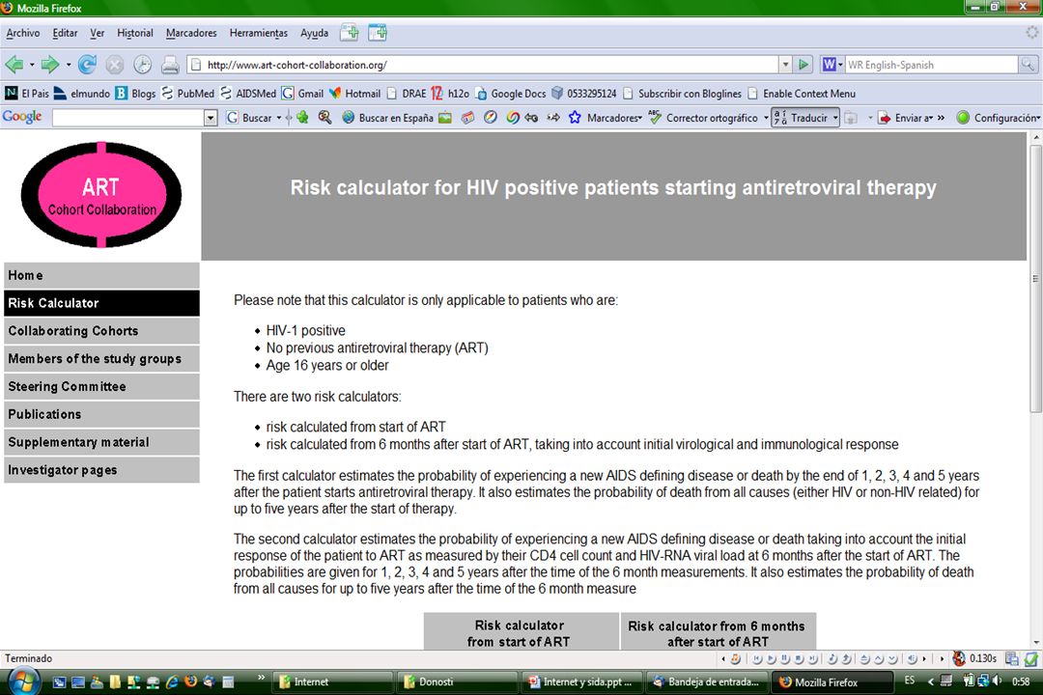
Task: Open the Corrector ortográfico dropdown arrow
Action: point(766,118)
